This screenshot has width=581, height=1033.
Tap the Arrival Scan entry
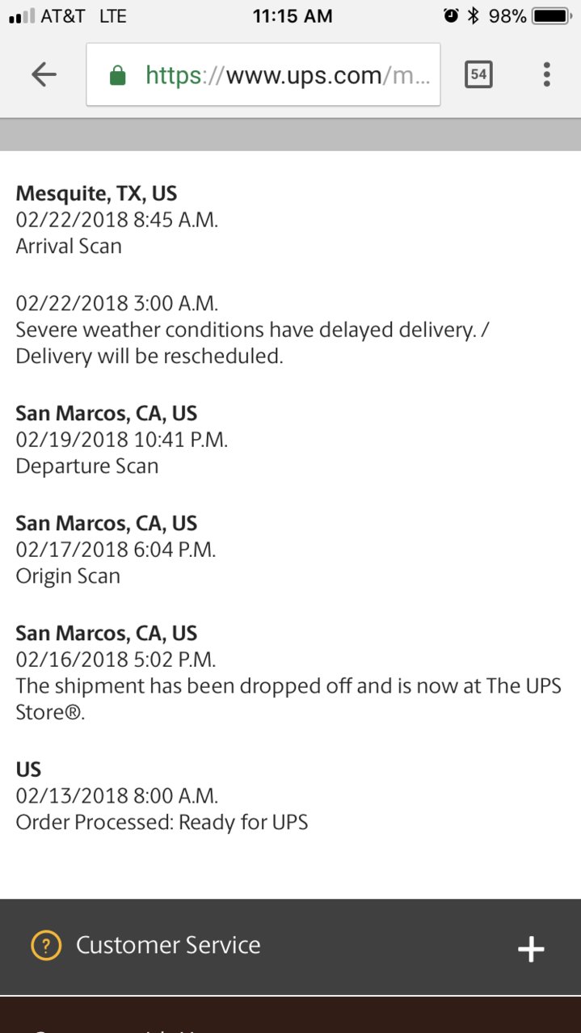pyautogui.click(x=69, y=246)
